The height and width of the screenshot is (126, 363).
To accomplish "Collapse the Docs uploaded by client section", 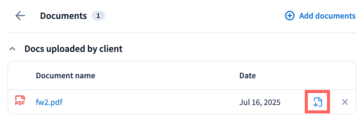I will [12, 49].
